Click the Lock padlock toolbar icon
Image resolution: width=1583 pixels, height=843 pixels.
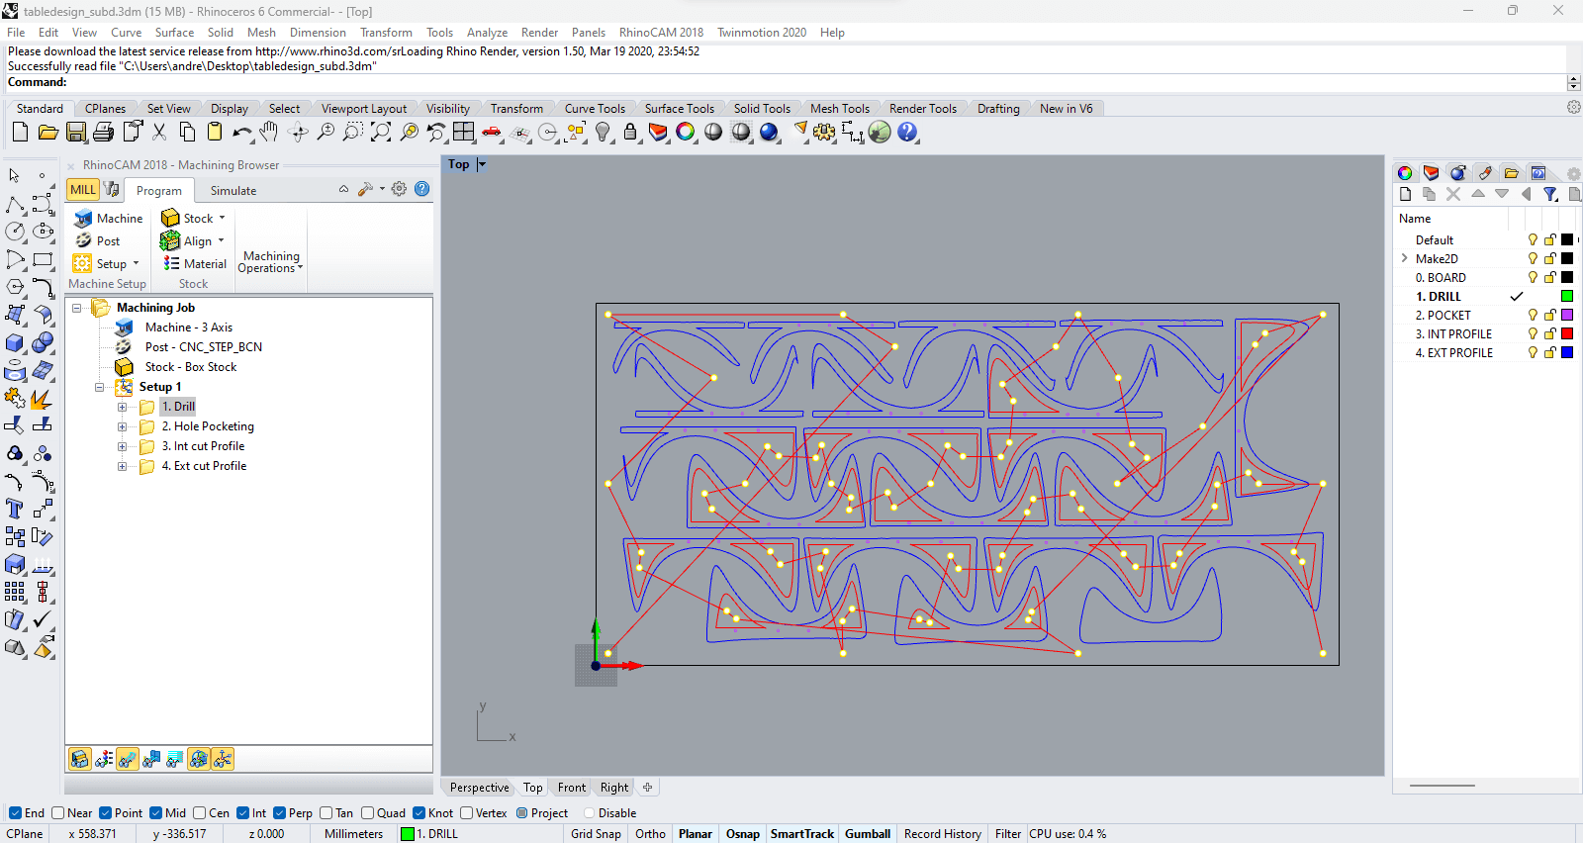[x=630, y=132]
